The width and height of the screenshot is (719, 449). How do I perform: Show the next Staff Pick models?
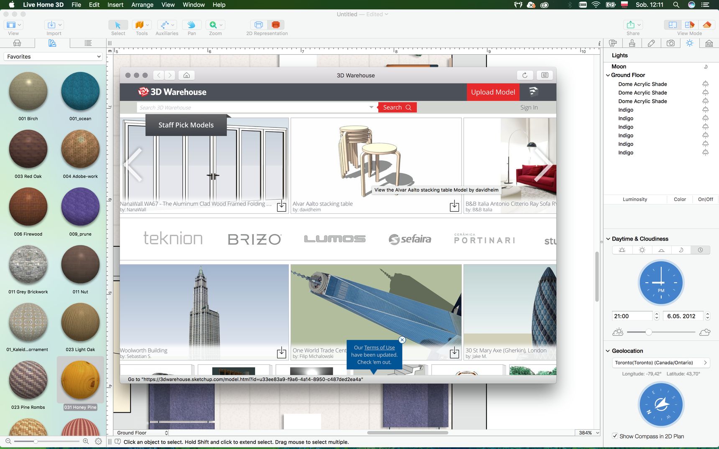(543, 164)
